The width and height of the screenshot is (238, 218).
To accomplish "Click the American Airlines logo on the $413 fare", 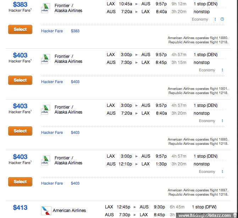I will click(46, 211).
